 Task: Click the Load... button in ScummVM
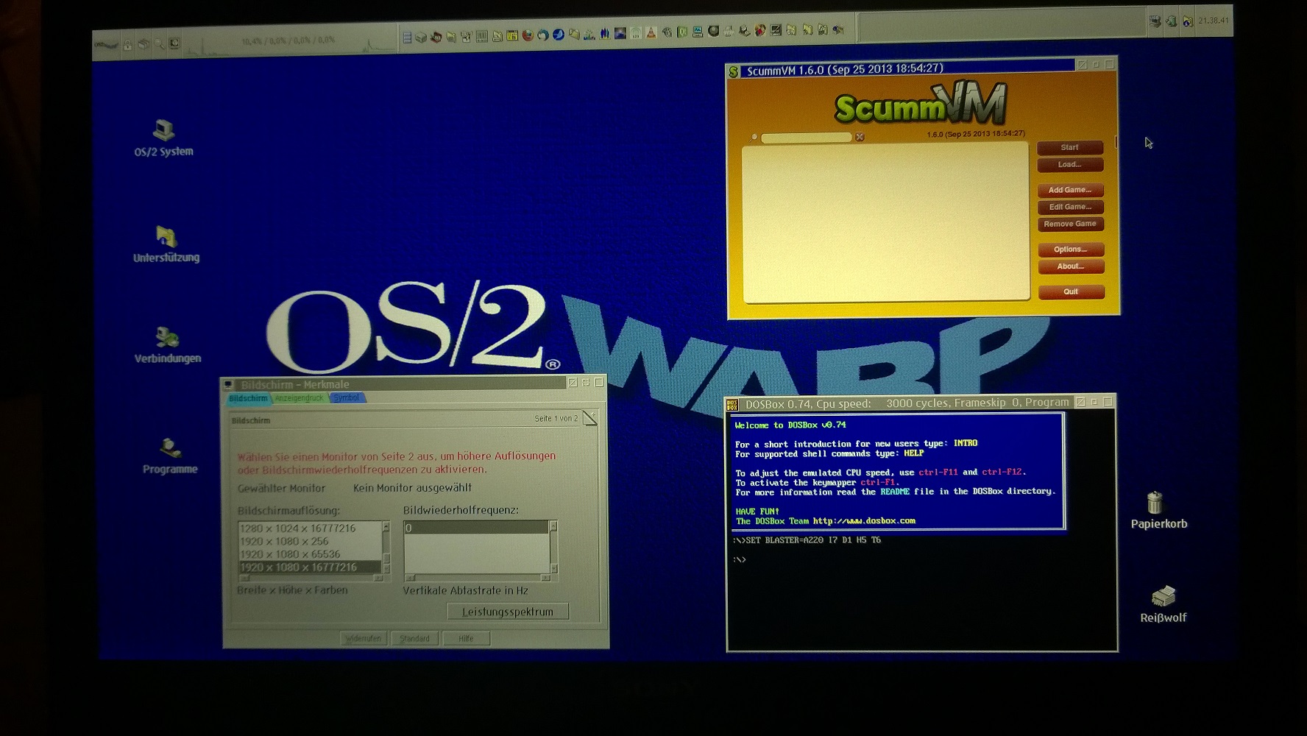pyautogui.click(x=1070, y=164)
